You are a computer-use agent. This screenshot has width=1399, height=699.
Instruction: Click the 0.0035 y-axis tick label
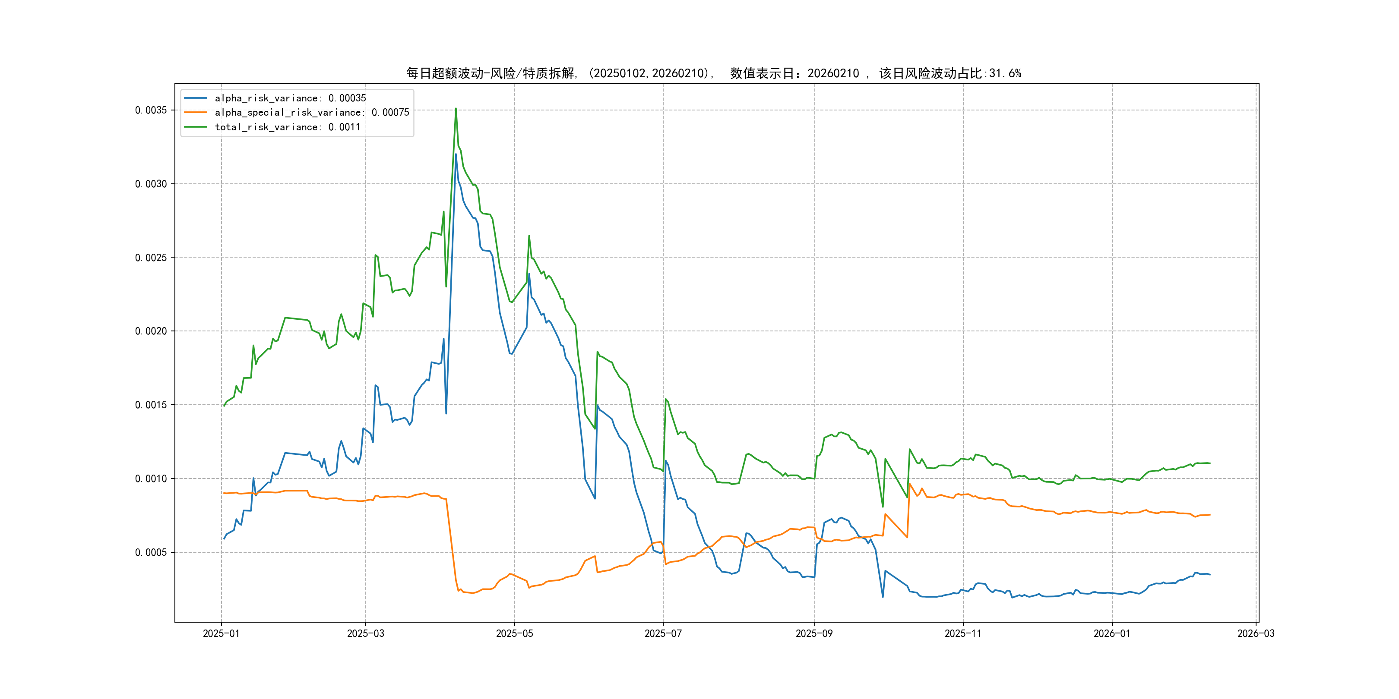(151, 110)
